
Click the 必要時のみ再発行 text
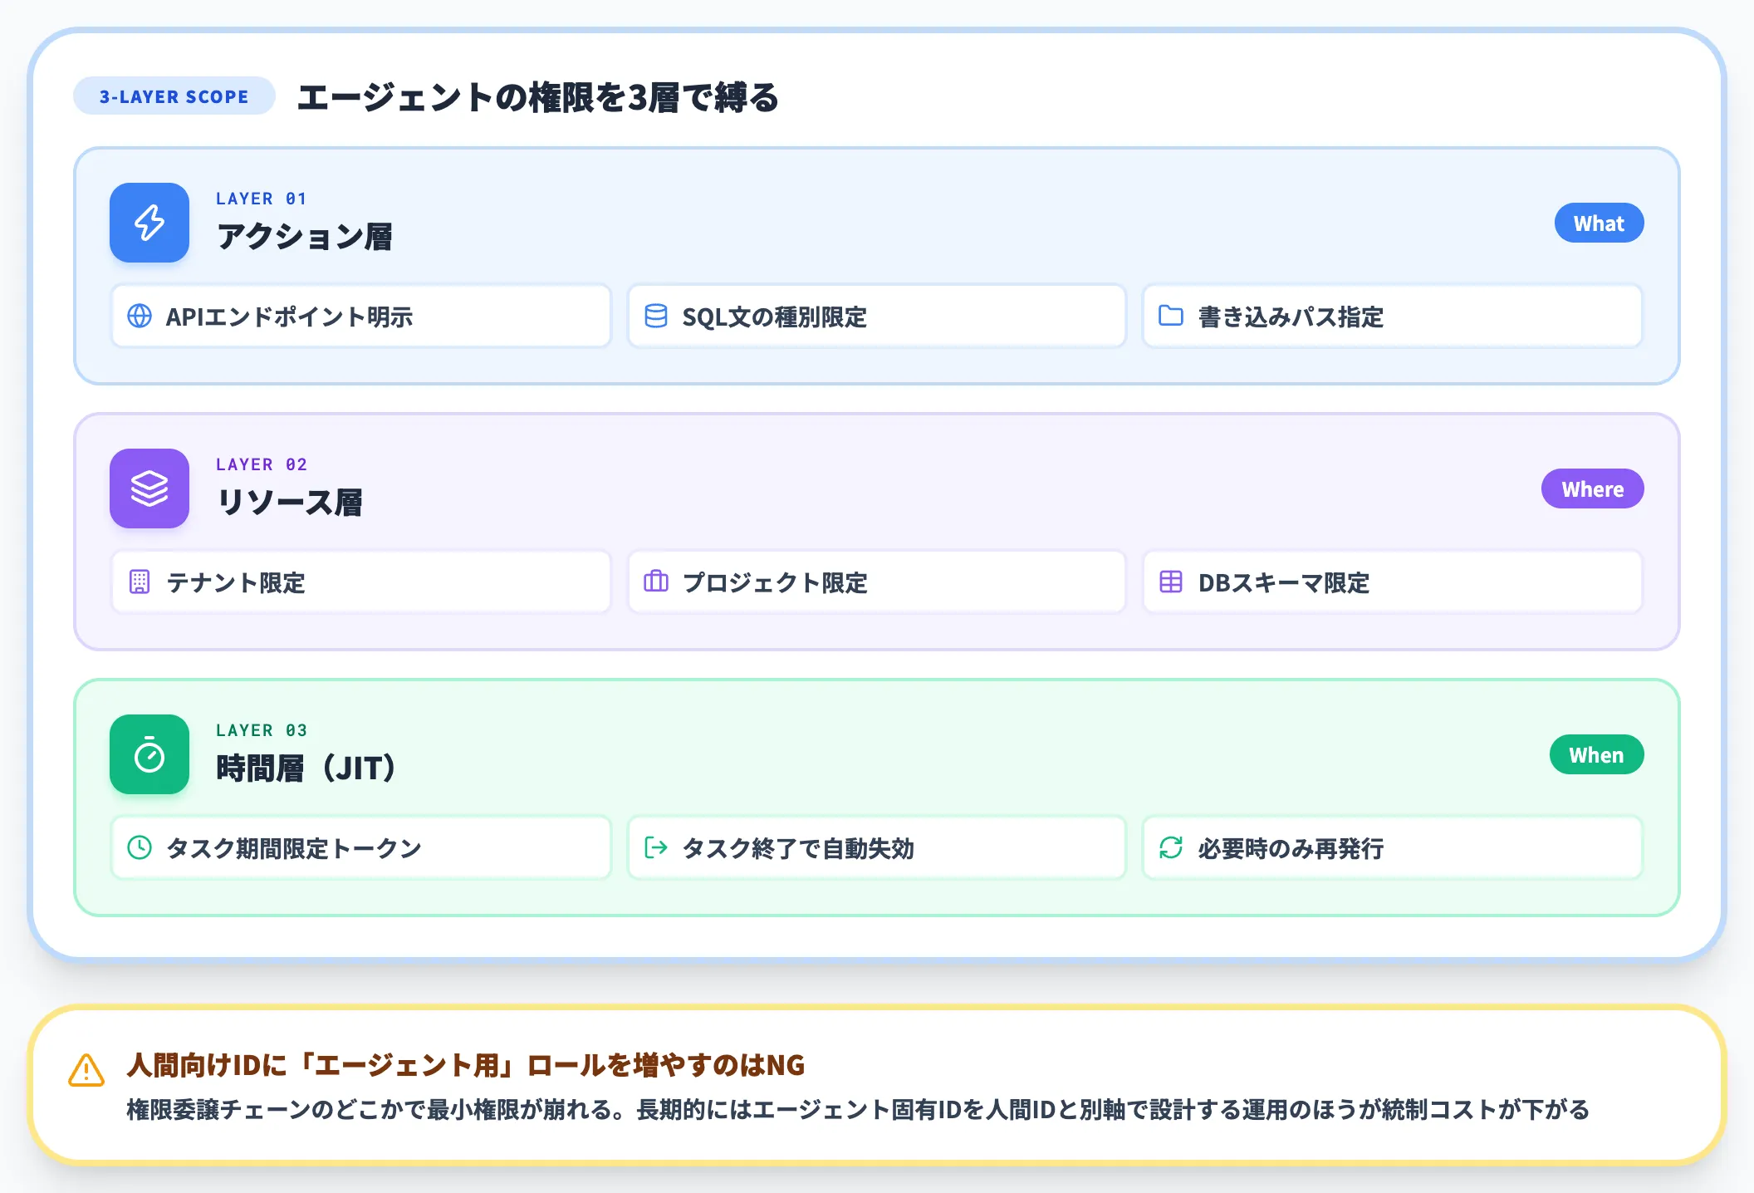pos(1291,848)
